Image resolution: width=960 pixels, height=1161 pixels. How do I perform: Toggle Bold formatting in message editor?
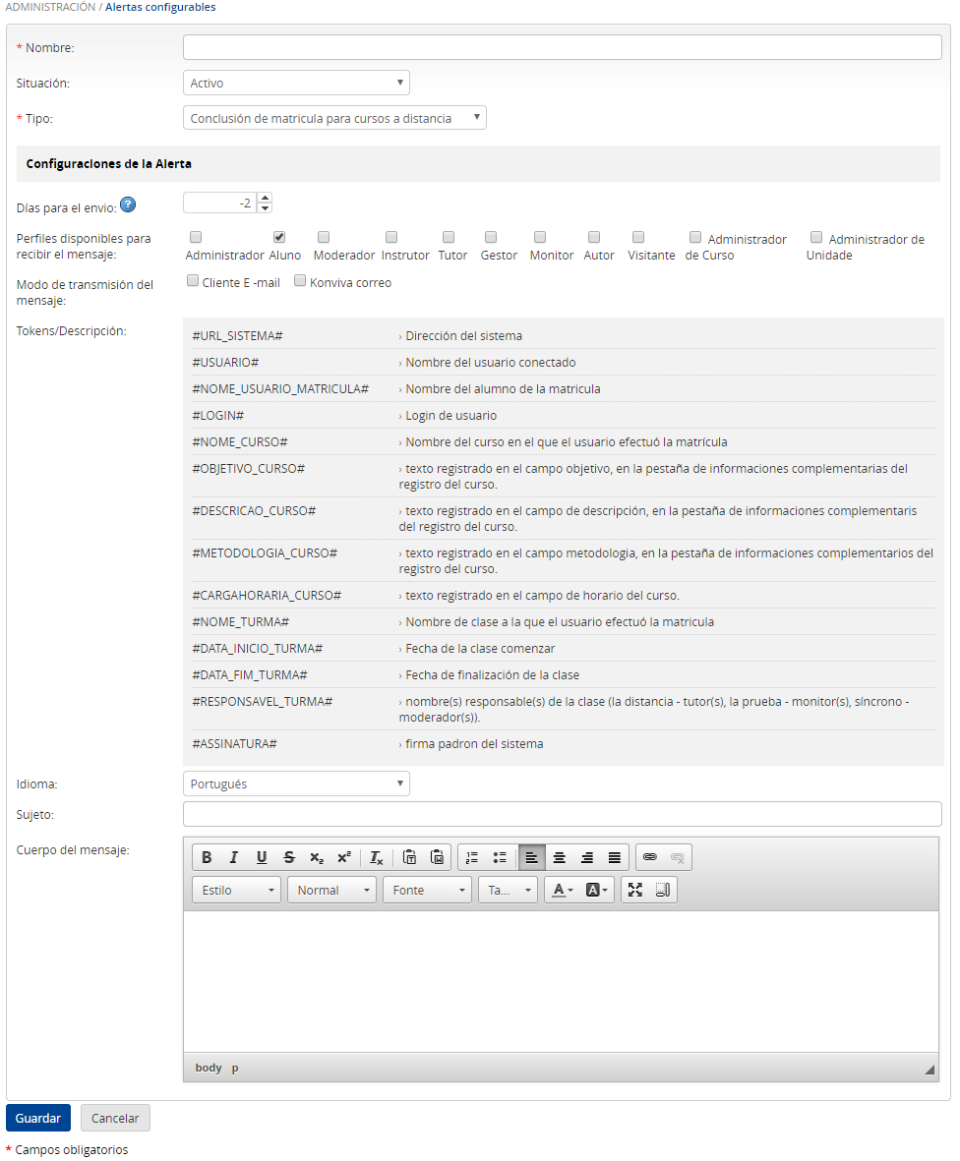pos(207,857)
